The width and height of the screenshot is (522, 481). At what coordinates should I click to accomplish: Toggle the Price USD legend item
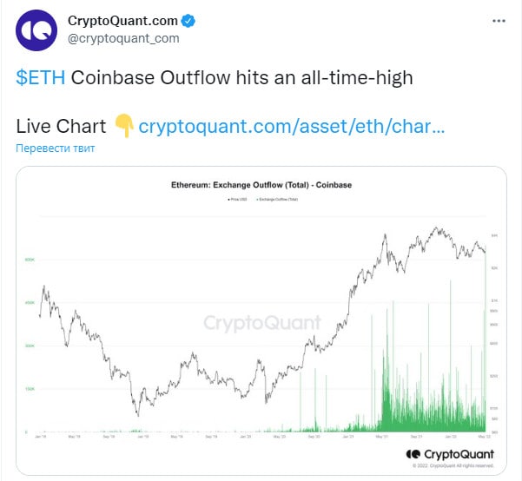(x=237, y=200)
